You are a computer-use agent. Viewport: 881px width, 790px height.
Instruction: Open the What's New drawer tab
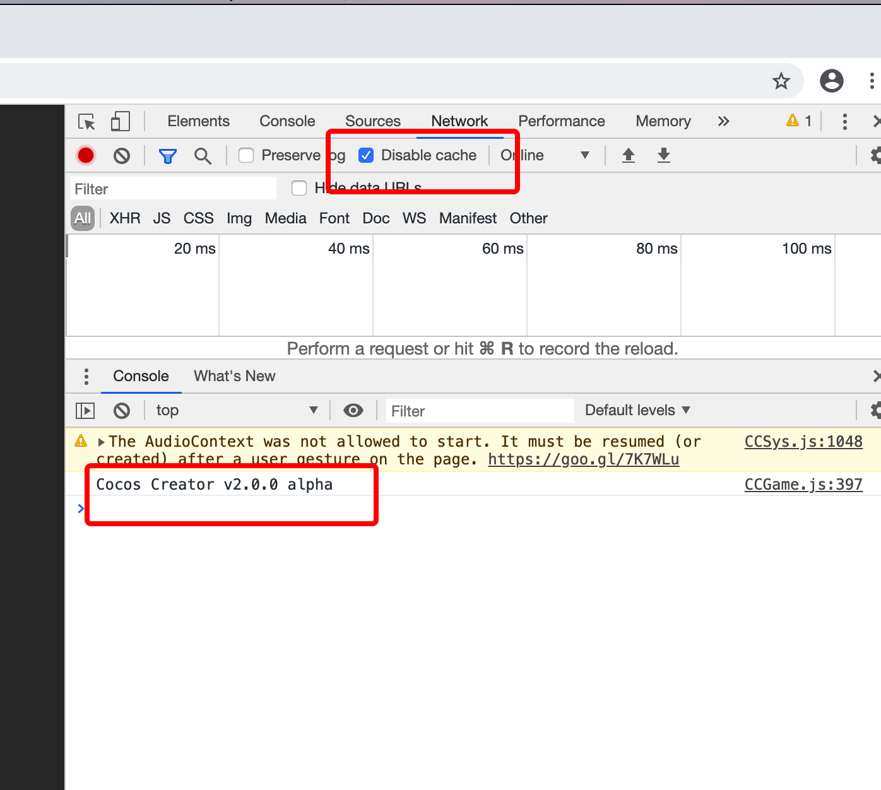click(234, 376)
